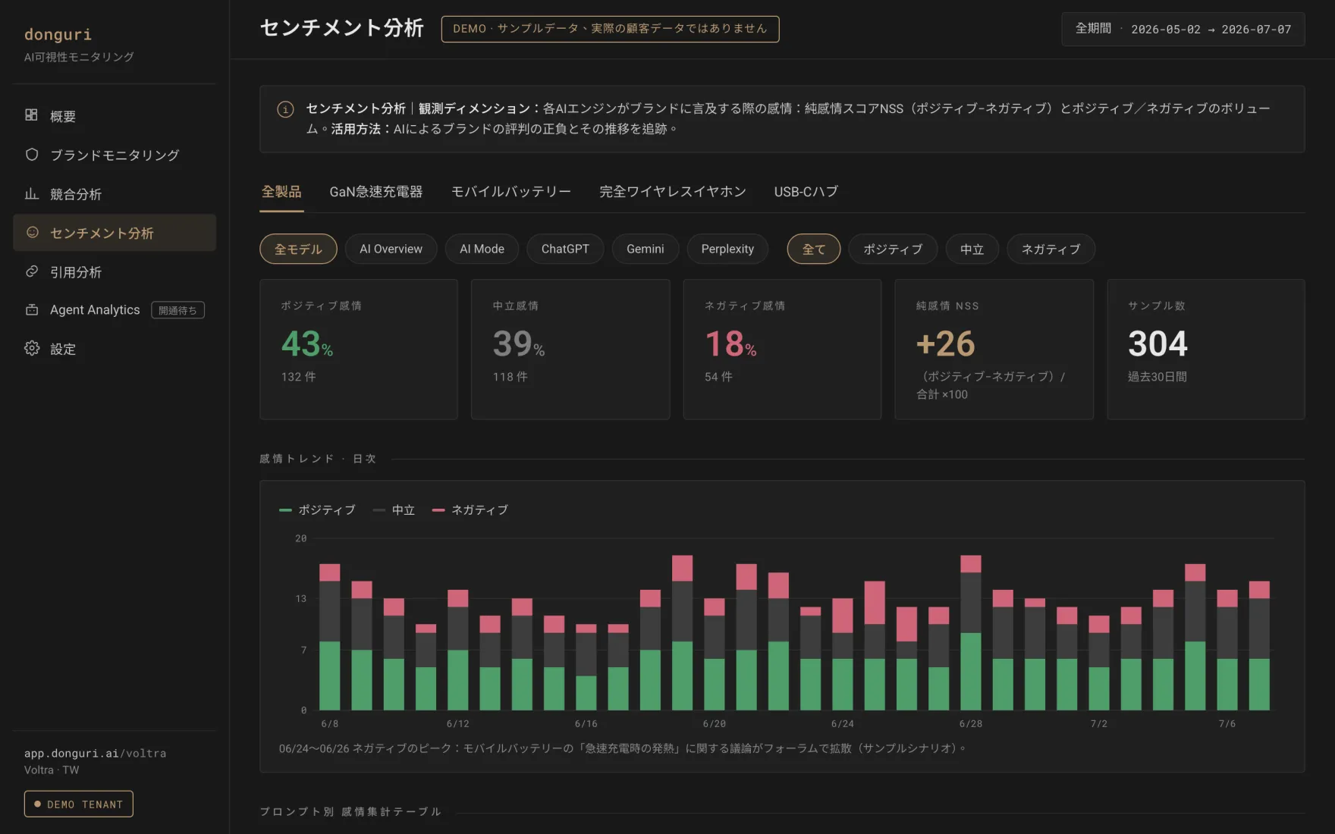Click the プロンプト別 感情集計テーブル heading
The width and height of the screenshot is (1335, 834).
(x=350, y=811)
